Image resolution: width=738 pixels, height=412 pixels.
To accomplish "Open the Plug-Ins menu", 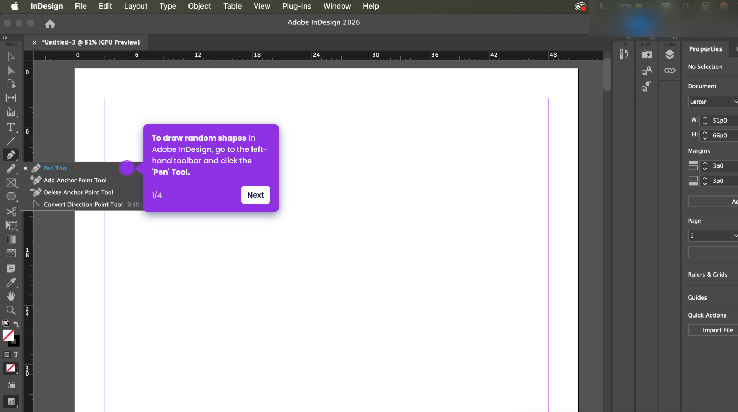I will point(297,6).
